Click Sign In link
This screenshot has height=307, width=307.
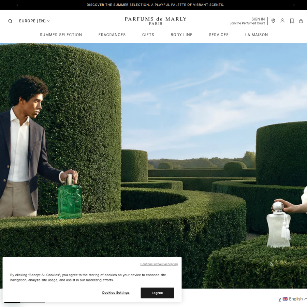(x=258, y=19)
